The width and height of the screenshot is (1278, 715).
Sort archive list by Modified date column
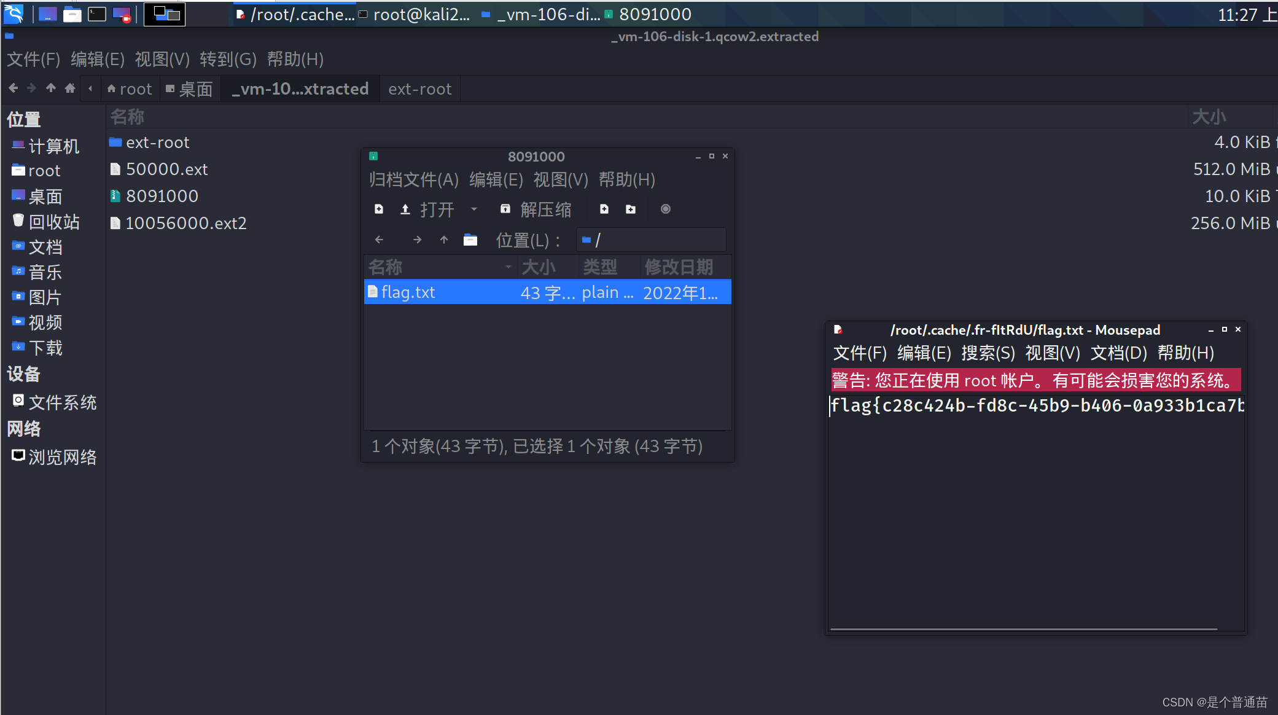[x=685, y=267]
